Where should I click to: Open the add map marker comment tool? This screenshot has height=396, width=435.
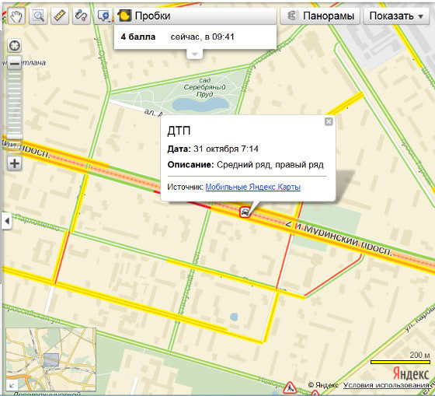pyautogui.click(x=103, y=16)
